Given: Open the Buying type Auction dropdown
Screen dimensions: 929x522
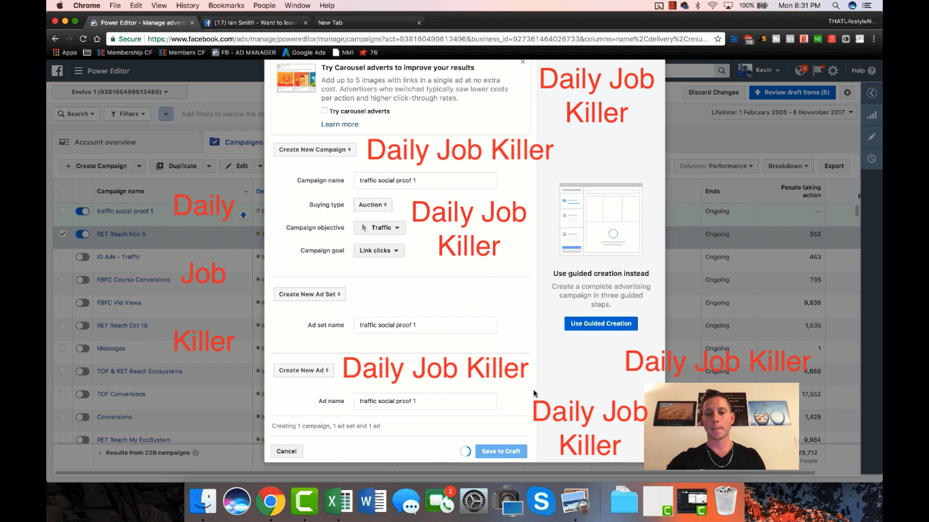Looking at the screenshot, I should [373, 205].
